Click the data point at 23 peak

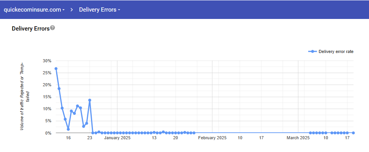90,100
